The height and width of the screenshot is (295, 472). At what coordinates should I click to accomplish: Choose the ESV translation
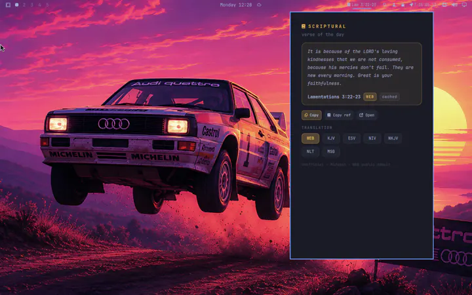(351, 138)
